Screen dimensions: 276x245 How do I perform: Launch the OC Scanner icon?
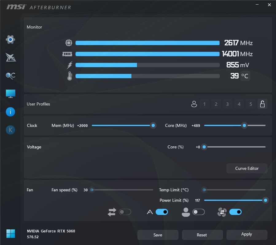pyautogui.click(x=10, y=76)
